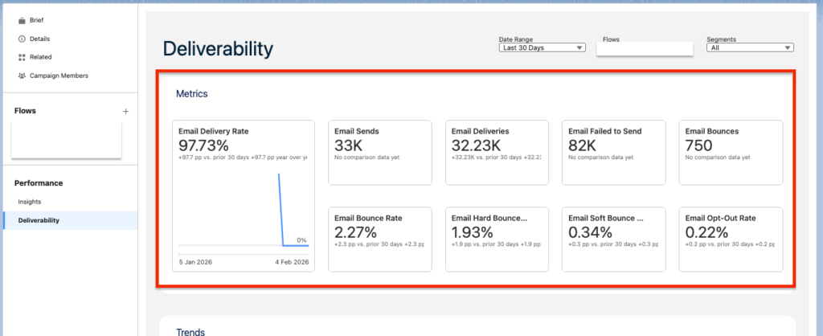
Task: Open the Email Deliveries metric card
Action: click(x=497, y=152)
